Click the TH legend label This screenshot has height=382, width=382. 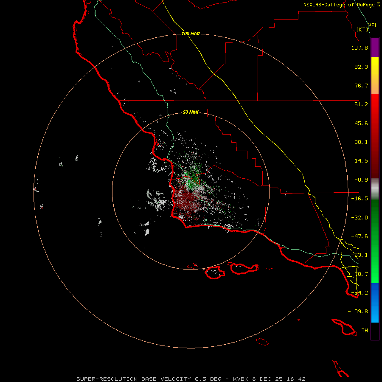[x=365, y=331]
